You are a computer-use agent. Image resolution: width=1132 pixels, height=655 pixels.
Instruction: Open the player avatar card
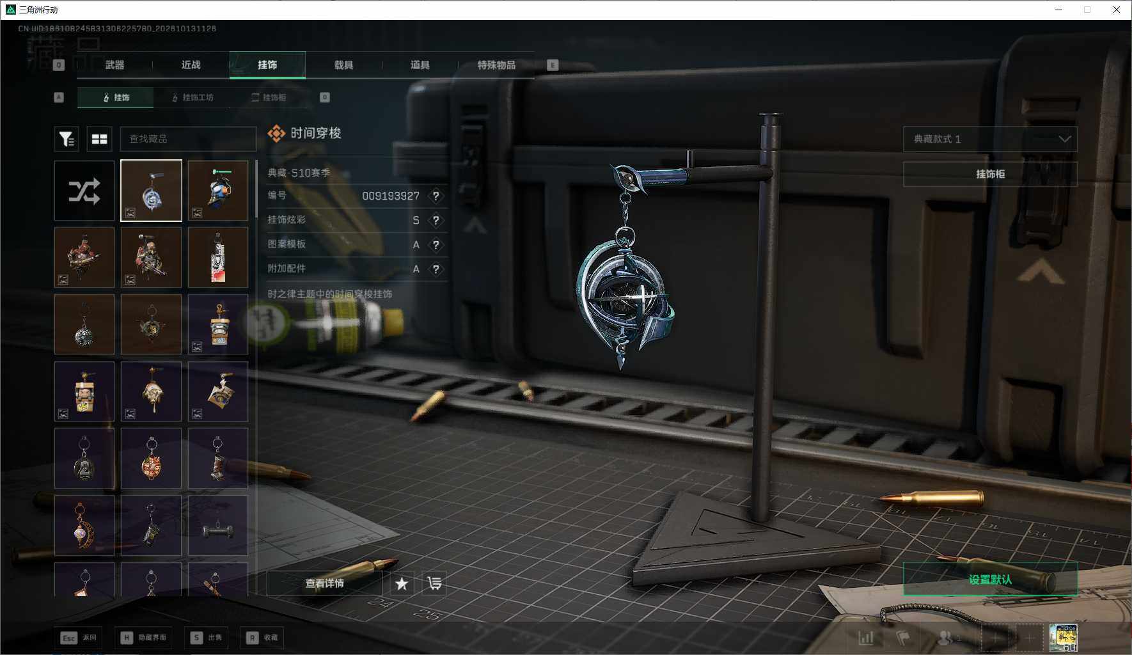tap(1063, 638)
